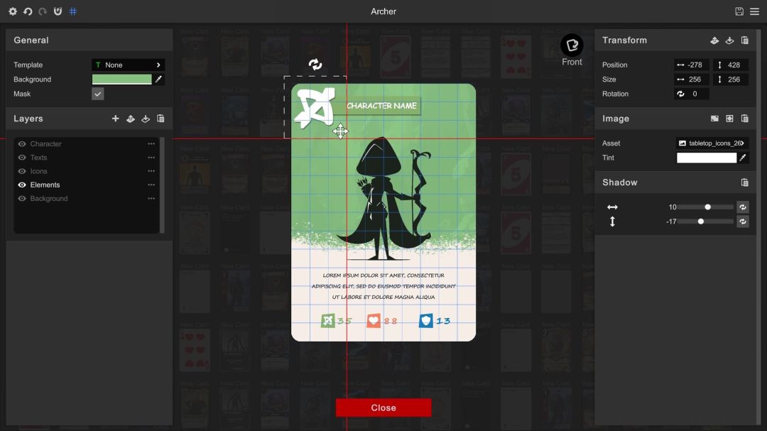Click the export icon in the Layers panel
This screenshot has height=431, width=767.
[146, 119]
